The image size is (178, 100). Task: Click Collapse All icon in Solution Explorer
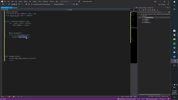tap(152, 10)
